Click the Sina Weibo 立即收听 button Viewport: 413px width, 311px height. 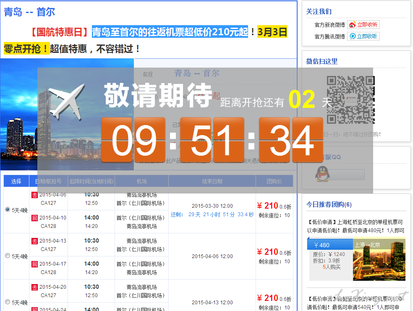point(363,25)
